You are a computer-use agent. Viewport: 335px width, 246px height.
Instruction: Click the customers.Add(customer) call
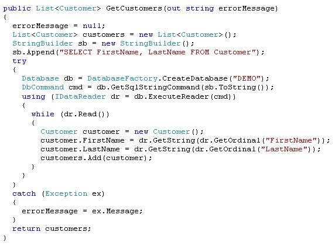tap(96, 158)
